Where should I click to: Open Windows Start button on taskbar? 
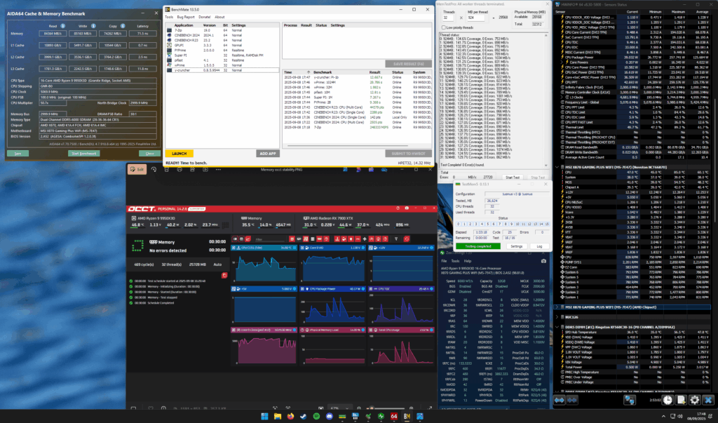pos(264,416)
